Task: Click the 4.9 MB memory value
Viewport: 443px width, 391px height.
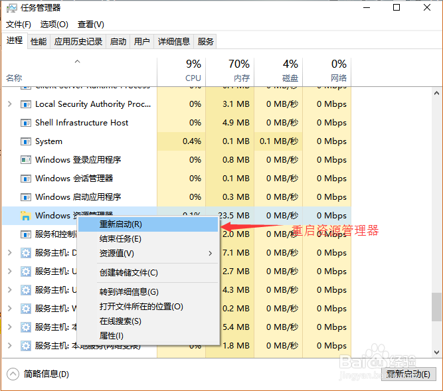Action: 236,123
